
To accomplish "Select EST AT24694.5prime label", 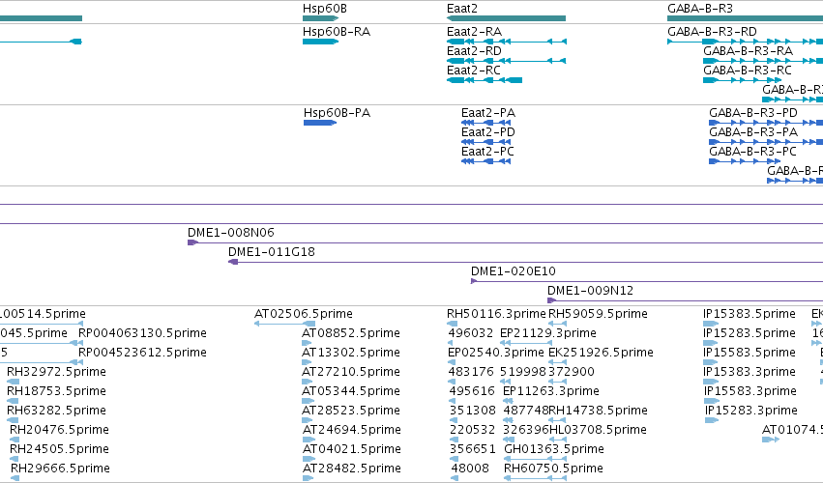I will 352,430.
